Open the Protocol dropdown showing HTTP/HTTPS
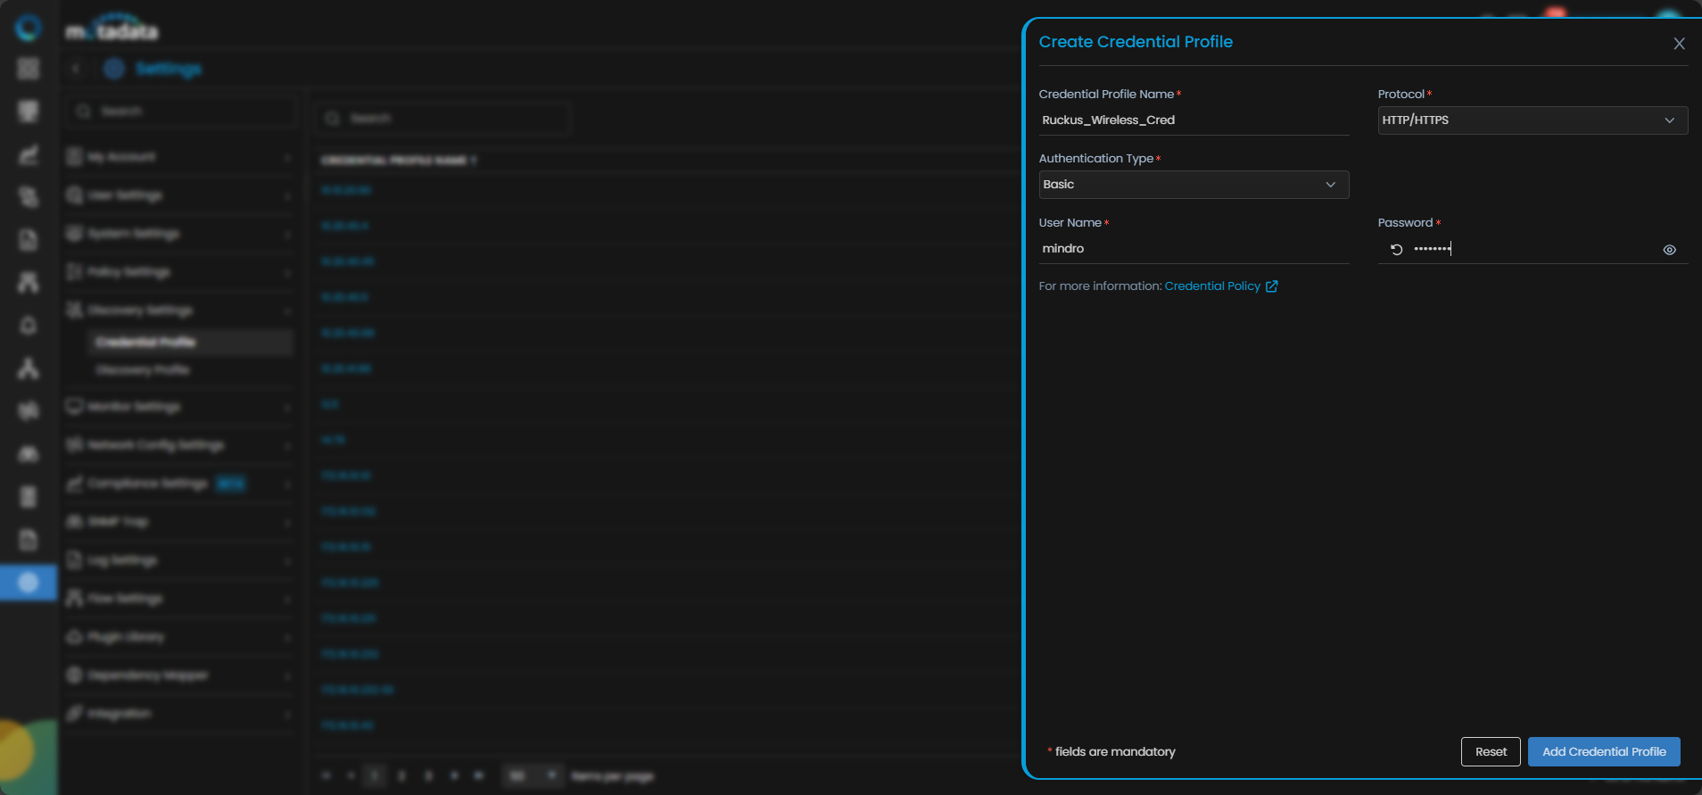The height and width of the screenshot is (795, 1702). [x=1532, y=120]
